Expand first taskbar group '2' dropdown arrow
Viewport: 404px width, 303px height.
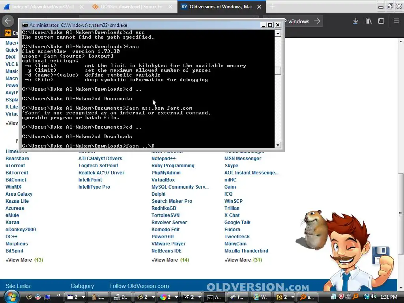83,297
